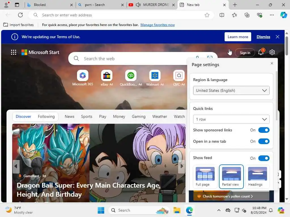
Task: Go to previous carousel story arrow
Action: (x=16, y=166)
